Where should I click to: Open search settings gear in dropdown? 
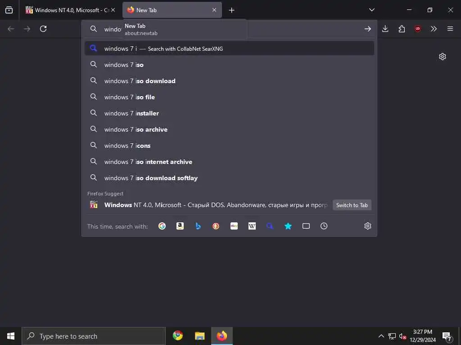367,226
